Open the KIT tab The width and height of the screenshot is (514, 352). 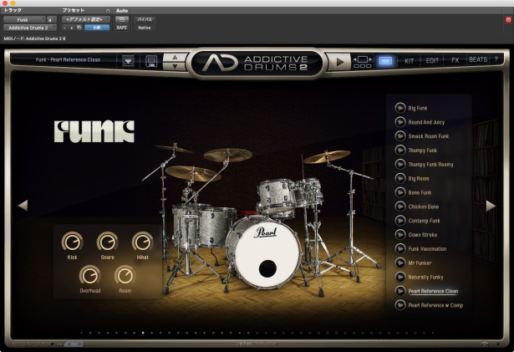pos(410,61)
